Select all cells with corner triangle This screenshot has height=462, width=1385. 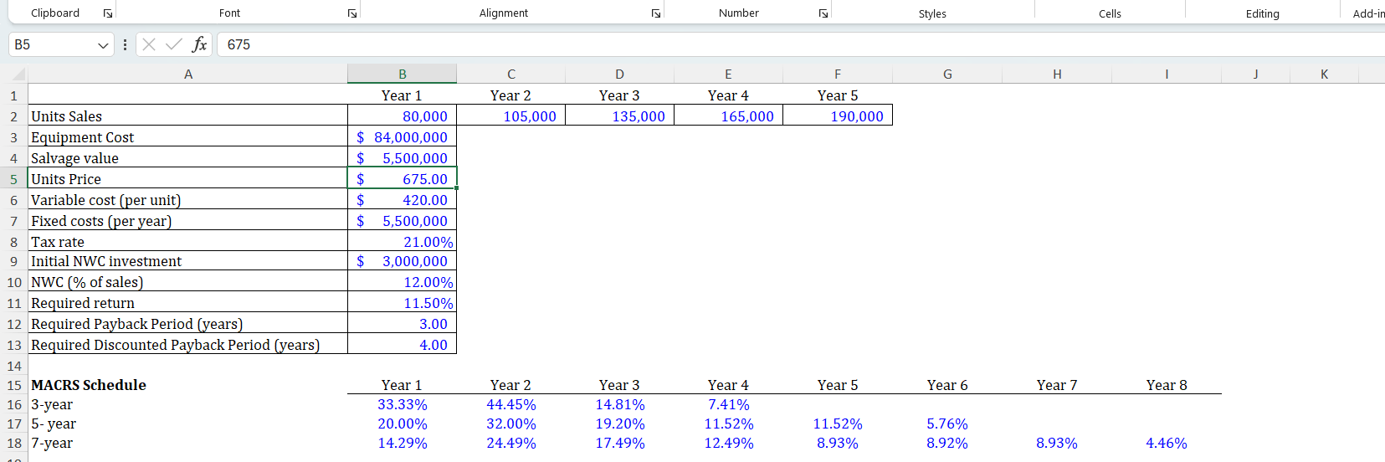tap(18, 74)
